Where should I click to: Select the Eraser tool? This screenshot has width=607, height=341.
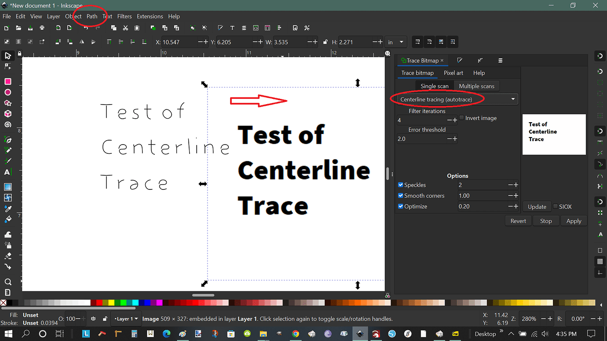8,255
